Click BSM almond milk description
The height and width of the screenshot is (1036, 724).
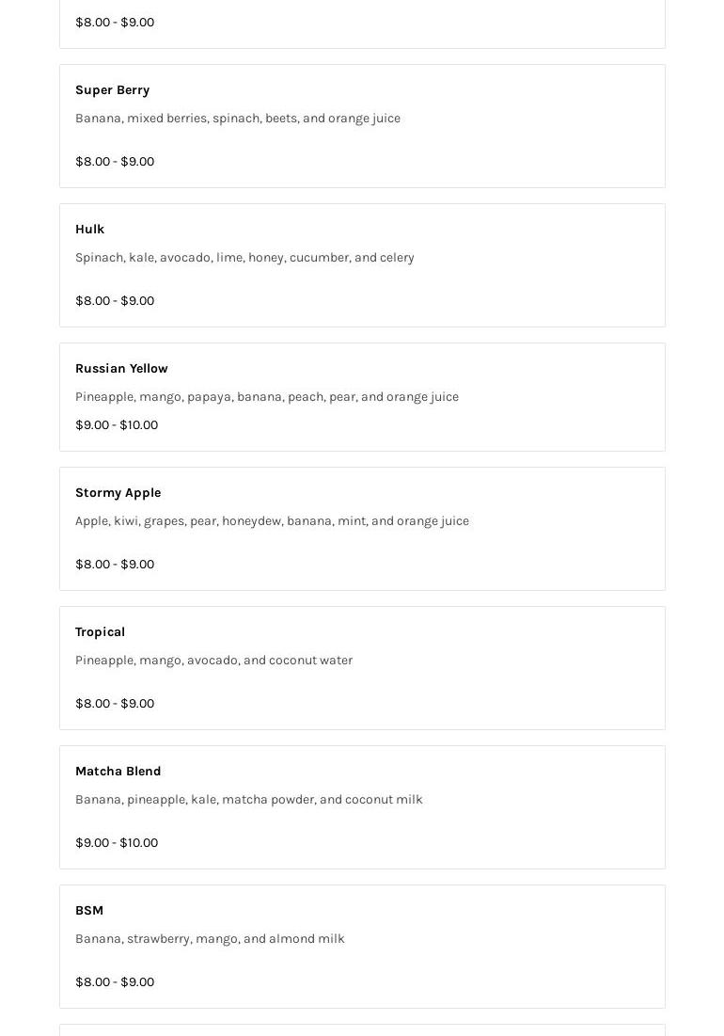click(x=210, y=939)
